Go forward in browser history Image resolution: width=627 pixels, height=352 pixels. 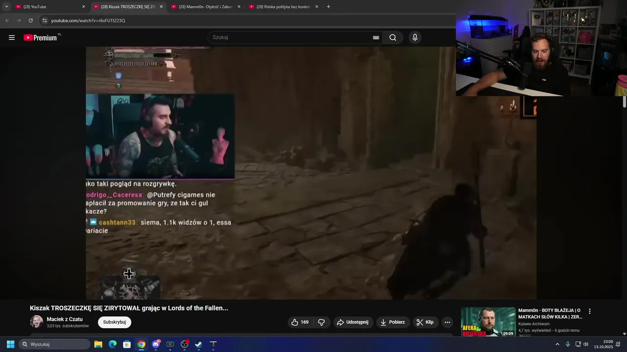pyautogui.click(x=19, y=21)
